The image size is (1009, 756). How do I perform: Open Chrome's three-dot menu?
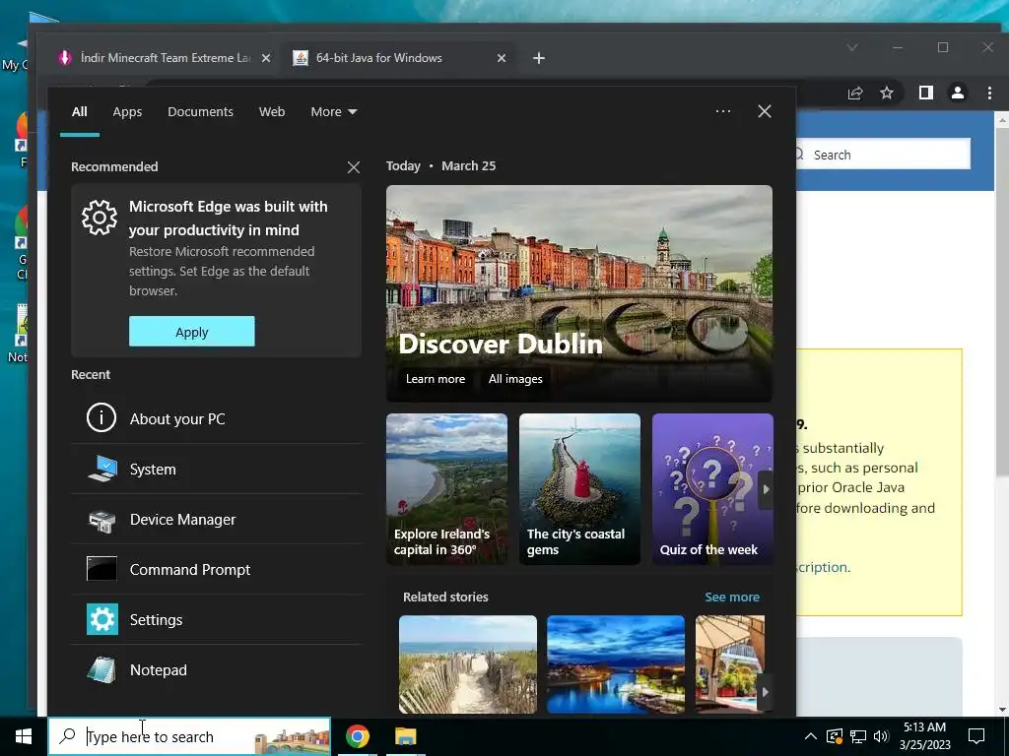[989, 94]
